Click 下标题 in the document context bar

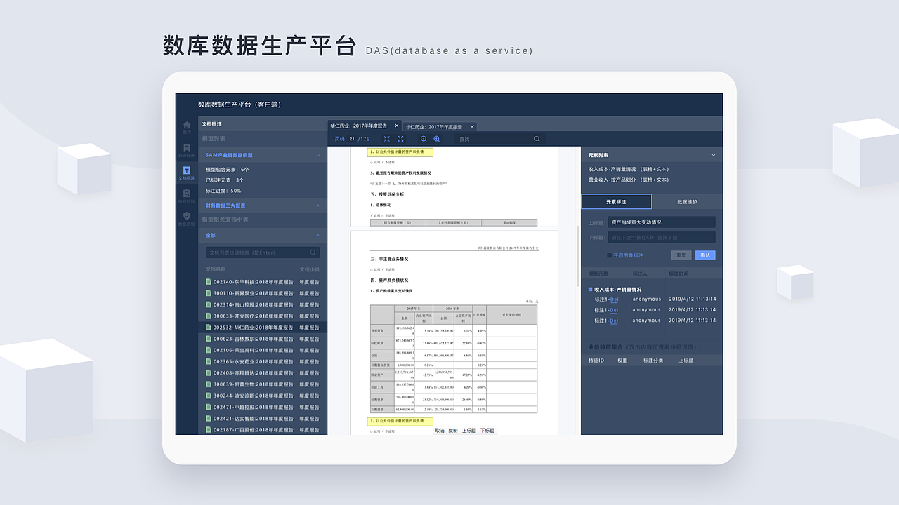[x=487, y=431]
